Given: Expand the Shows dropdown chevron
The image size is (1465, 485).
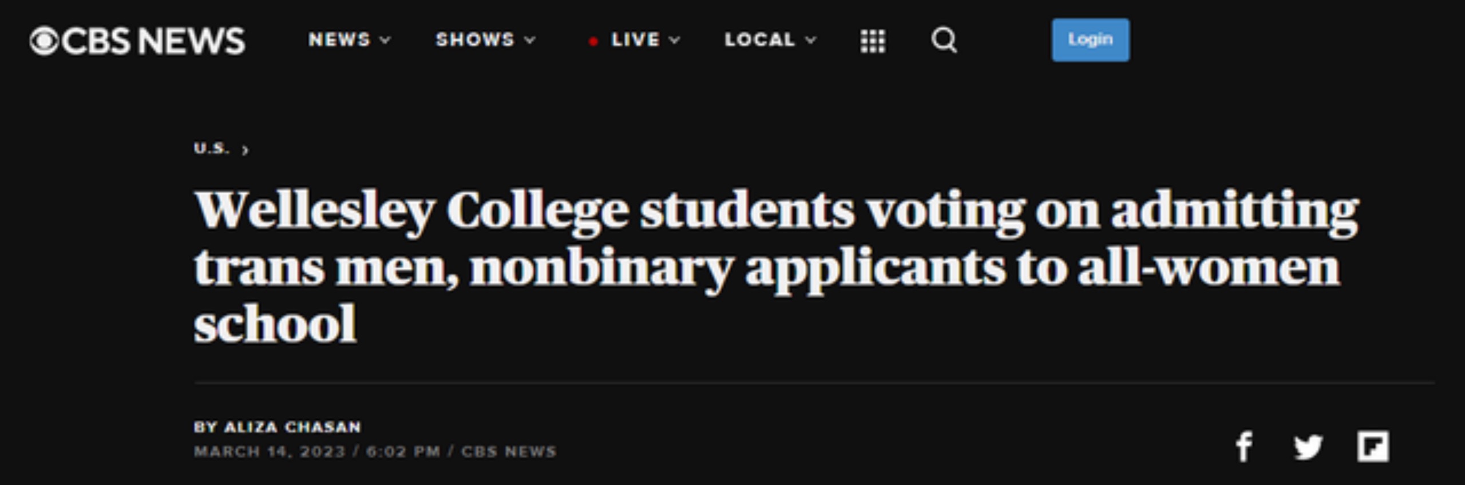Looking at the screenshot, I should tap(530, 40).
